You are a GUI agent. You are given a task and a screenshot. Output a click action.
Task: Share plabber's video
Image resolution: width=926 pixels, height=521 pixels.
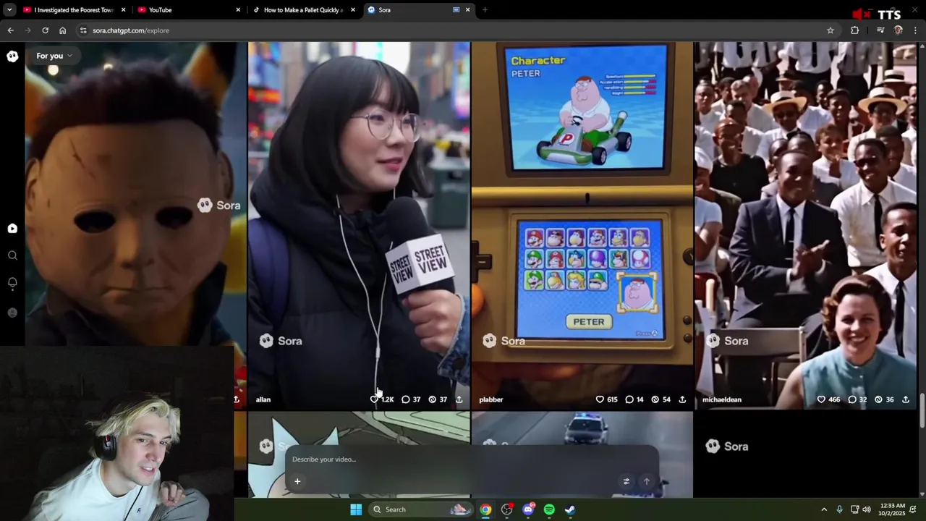[x=682, y=399]
